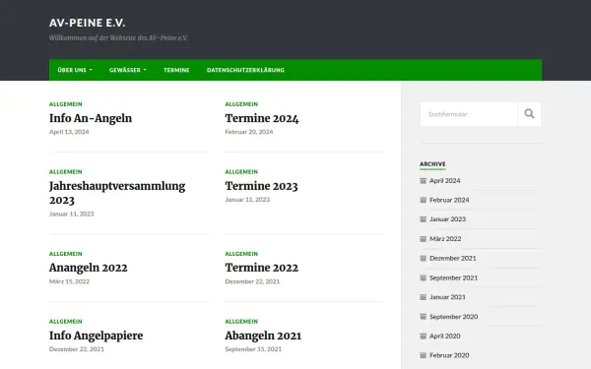Open the Info Angelpapiere post
Viewport: 591px width, 369px height.
tap(97, 336)
